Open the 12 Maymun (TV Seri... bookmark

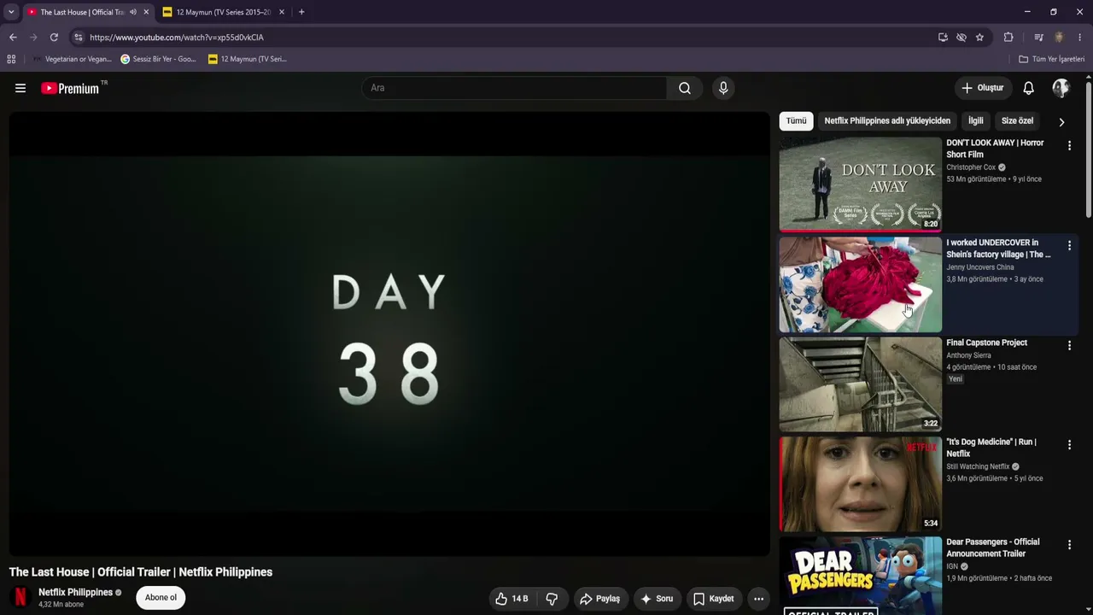(x=247, y=59)
